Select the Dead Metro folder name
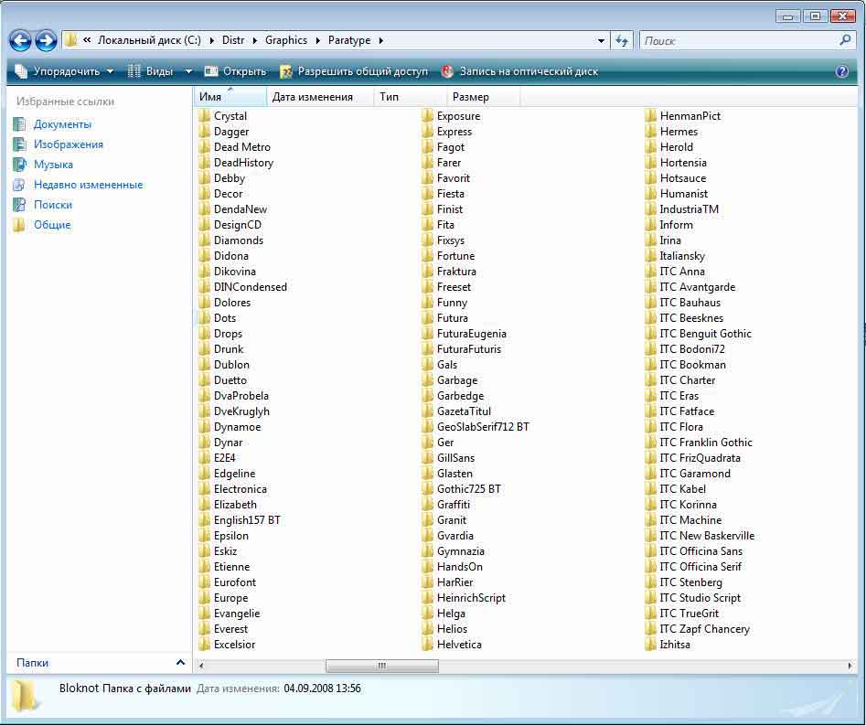This screenshot has height=726, width=866. [242, 147]
